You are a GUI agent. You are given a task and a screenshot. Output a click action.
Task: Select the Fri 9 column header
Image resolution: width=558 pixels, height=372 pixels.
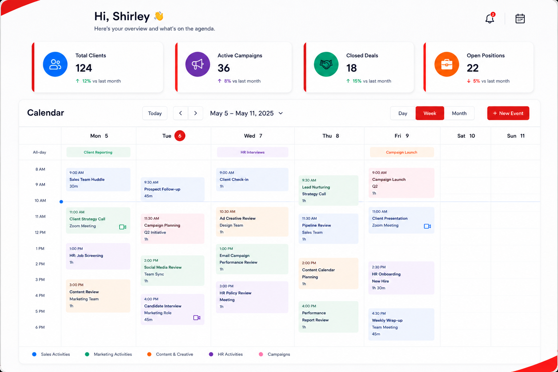402,136
